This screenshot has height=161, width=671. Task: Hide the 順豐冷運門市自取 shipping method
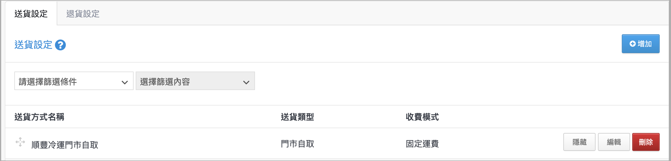(579, 142)
